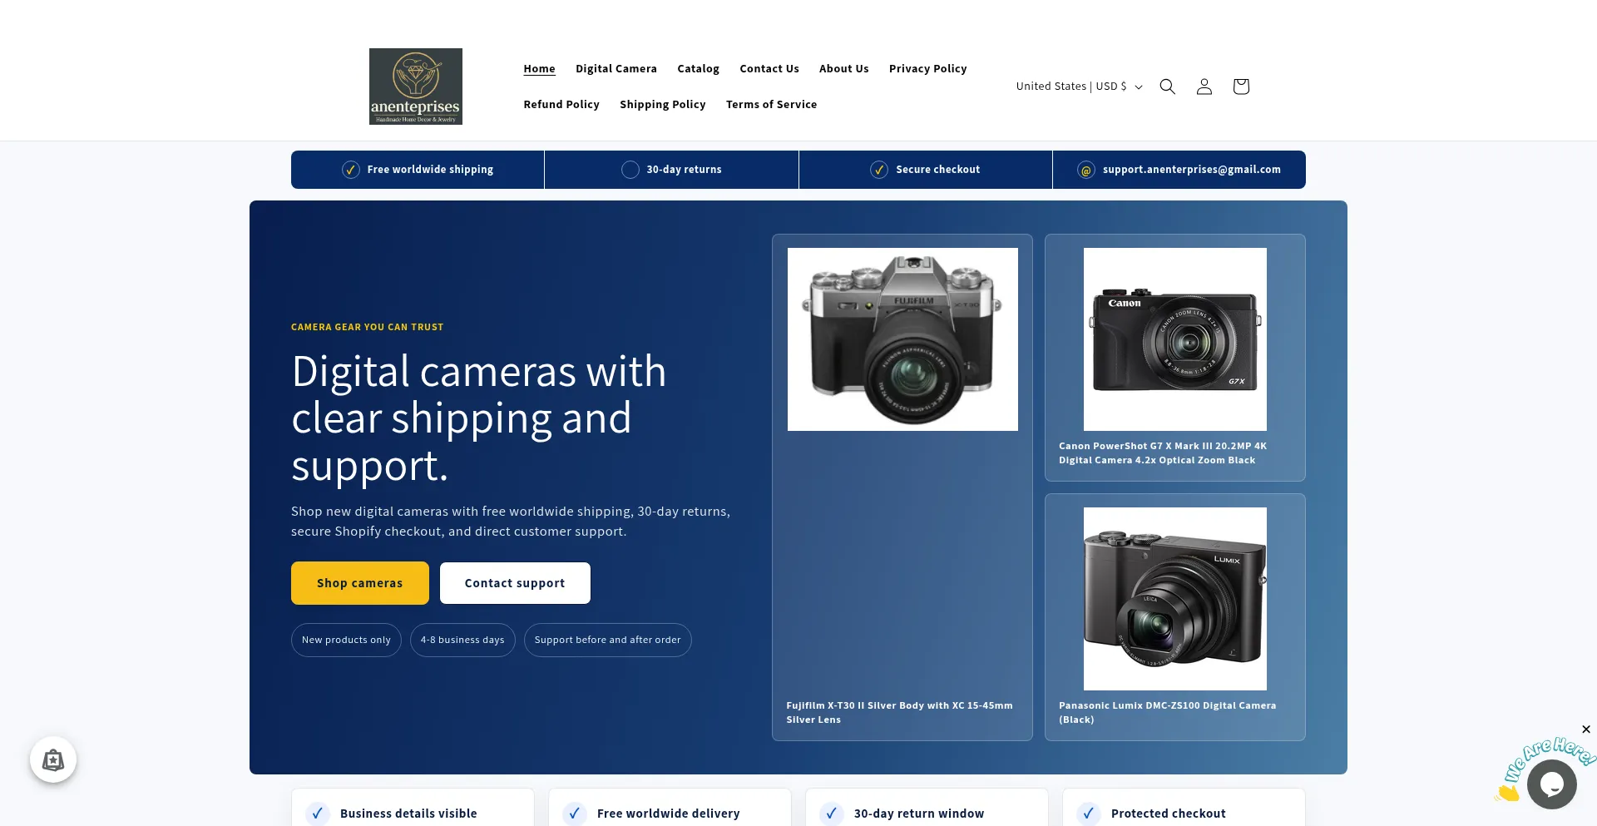Go to the Home menu item
Image resolution: width=1597 pixels, height=826 pixels.
pyautogui.click(x=539, y=69)
